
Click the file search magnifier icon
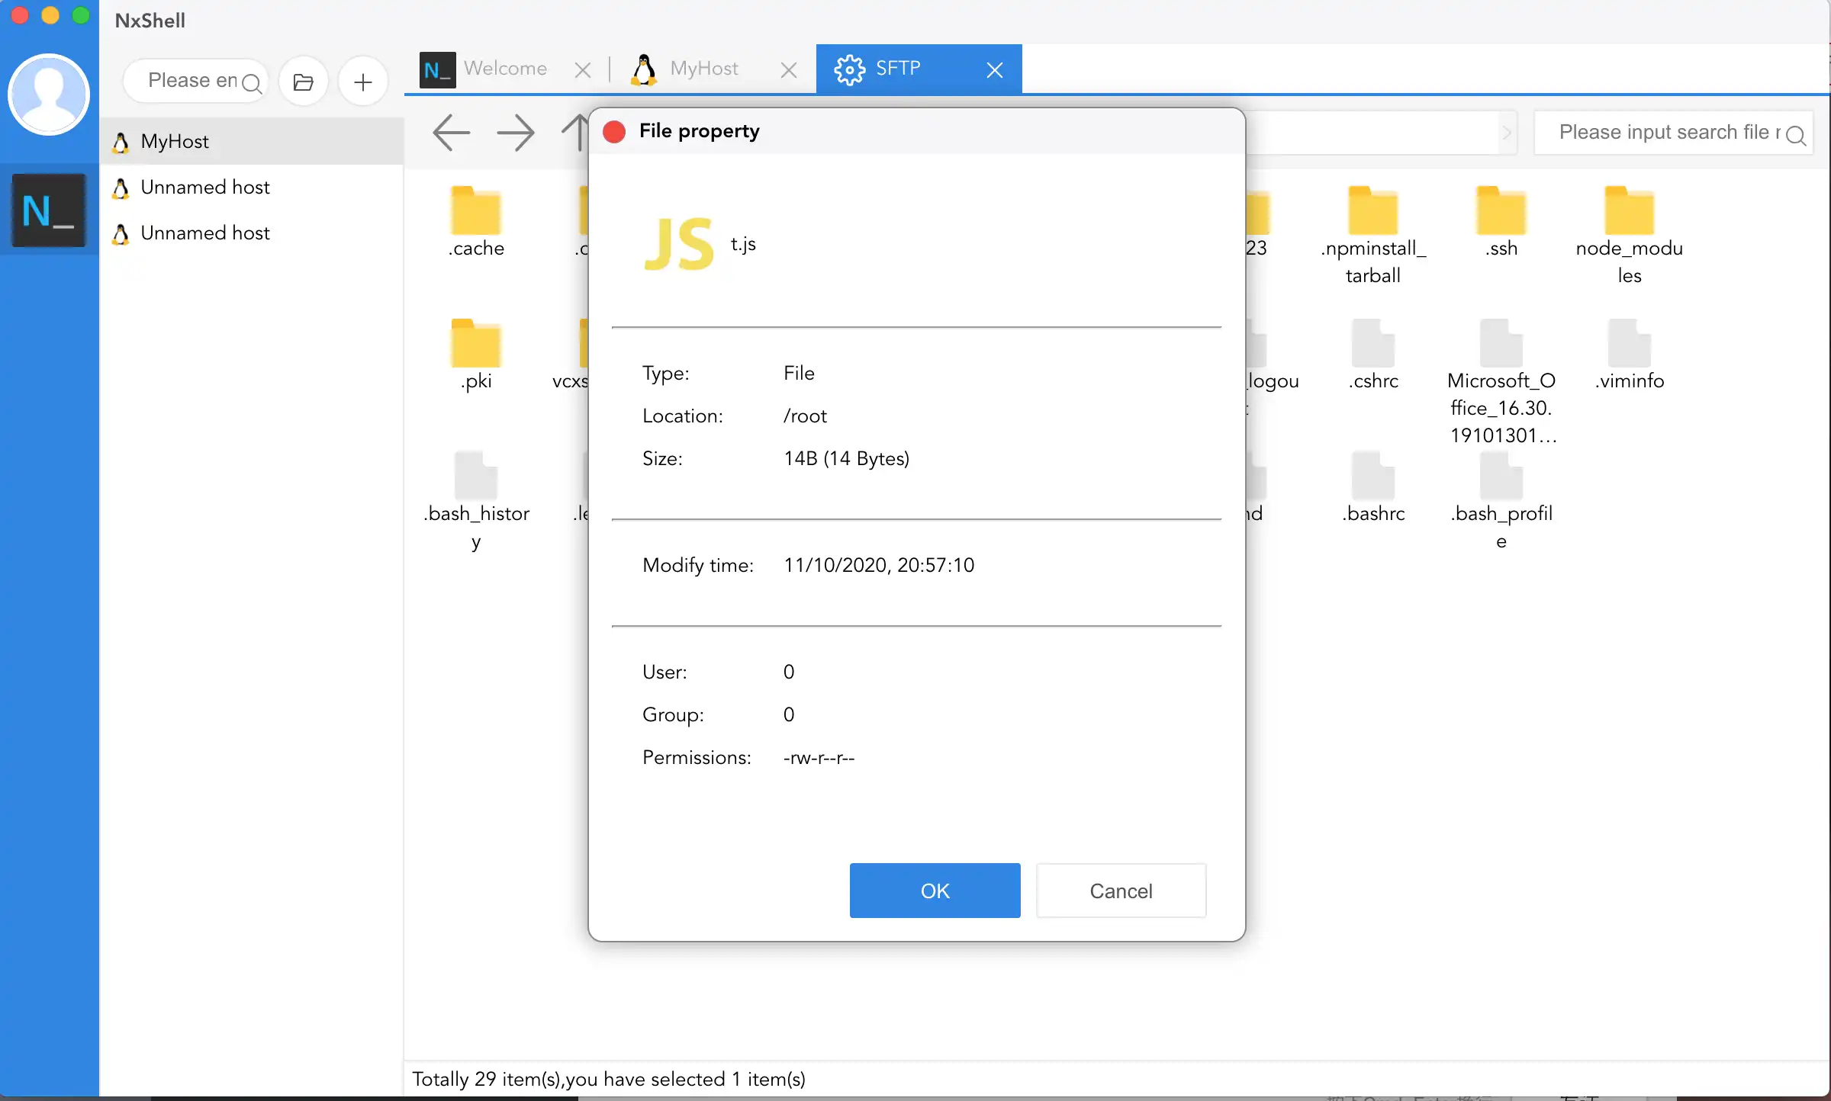tap(1795, 134)
